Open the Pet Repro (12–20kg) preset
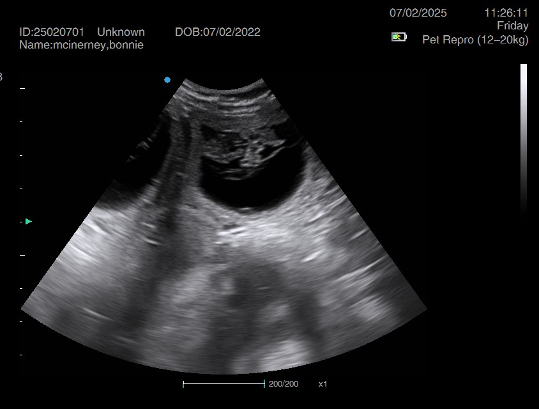 point(475,40)
